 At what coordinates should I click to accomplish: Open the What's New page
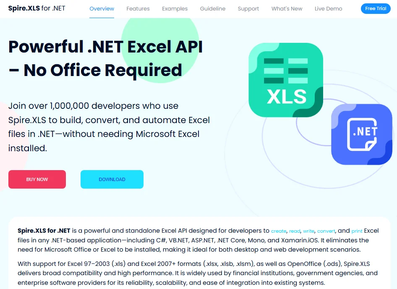(x=287, y=8)
